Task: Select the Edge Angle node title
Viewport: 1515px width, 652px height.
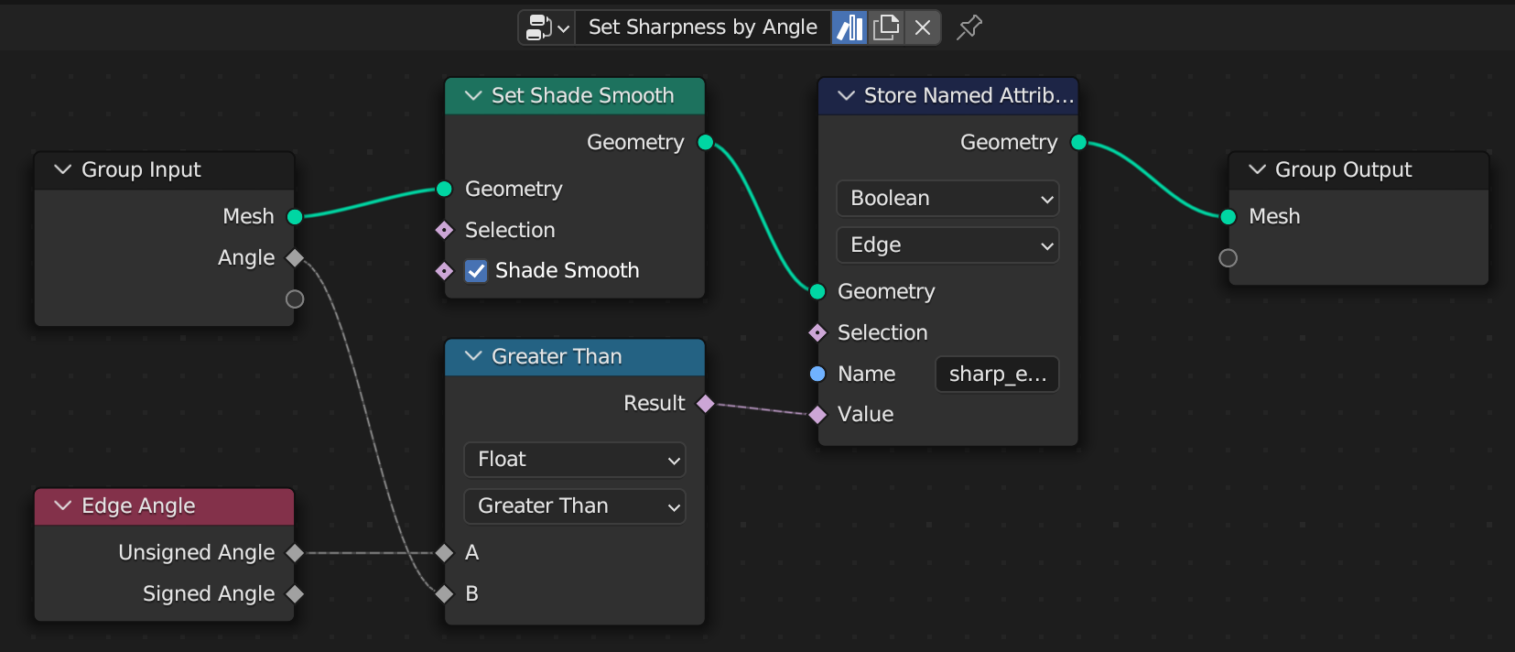Action: pos(138,505)
